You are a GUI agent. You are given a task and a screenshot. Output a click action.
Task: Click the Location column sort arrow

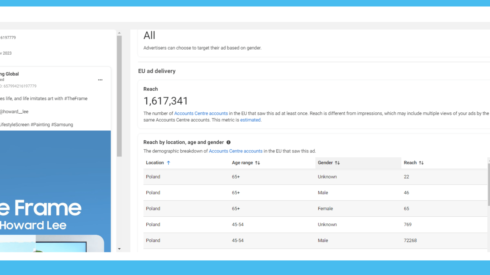click(x=168, y=163)
